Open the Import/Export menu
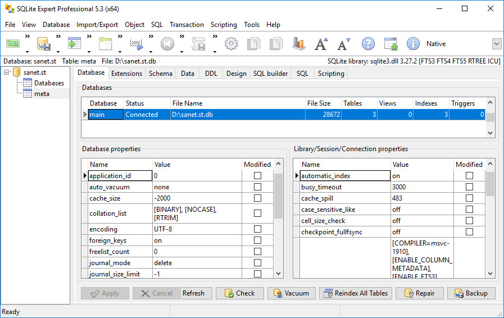Viewport: 504px width, 318px height. pos(97,25)
